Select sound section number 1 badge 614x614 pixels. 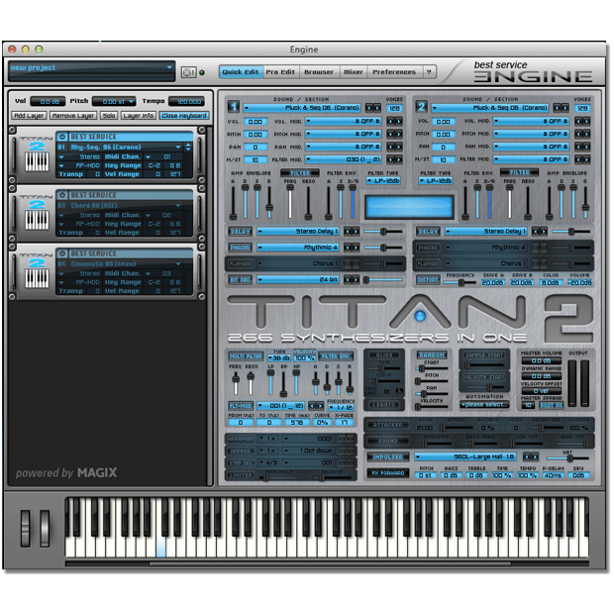[234, 107]
